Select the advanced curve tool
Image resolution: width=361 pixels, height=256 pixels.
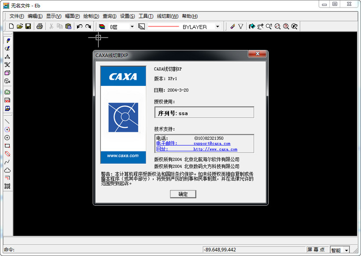7,48
